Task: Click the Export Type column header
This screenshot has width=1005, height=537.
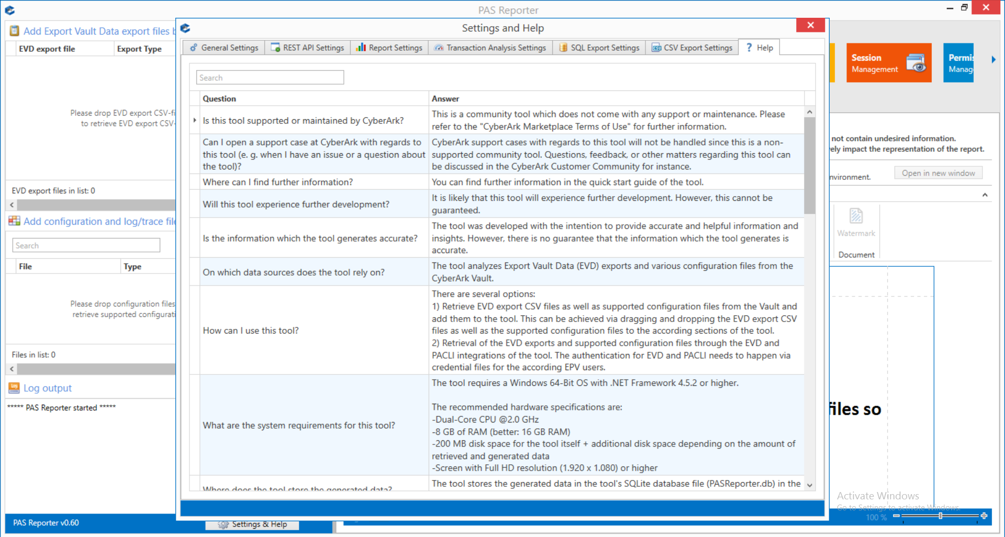Action: click(145, 49)
